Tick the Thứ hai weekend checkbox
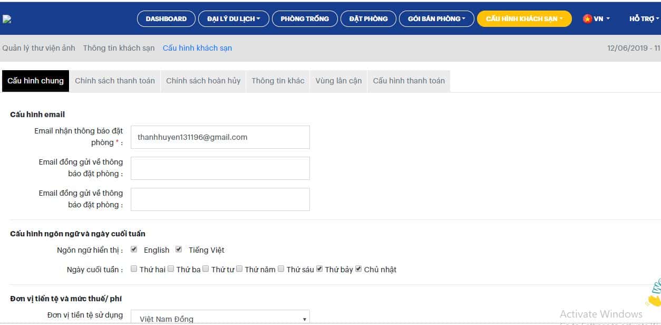Screen dimensions: 661x325 coord(134,269)
